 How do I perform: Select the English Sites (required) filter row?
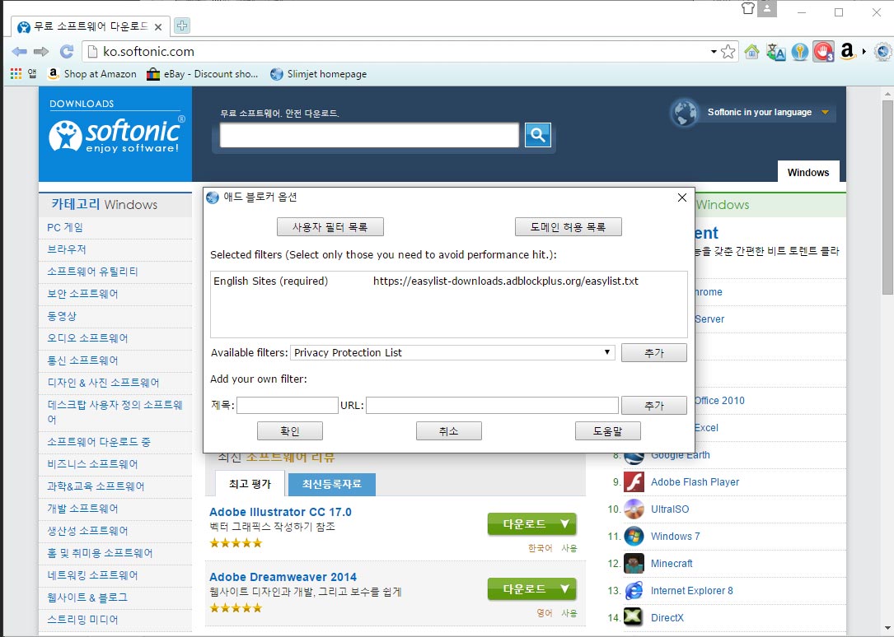449,281
